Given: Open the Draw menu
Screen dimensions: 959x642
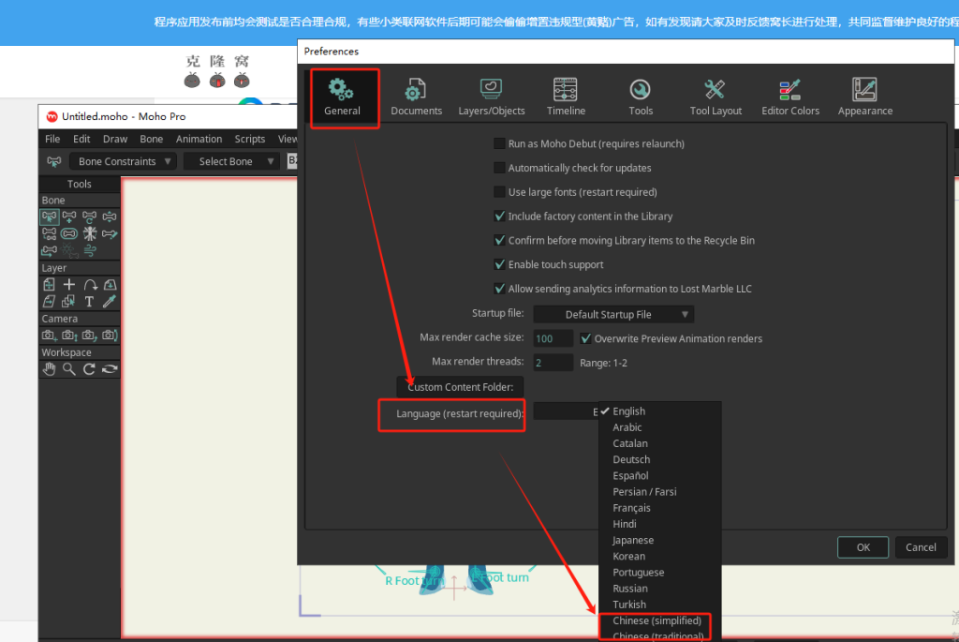Looking at the screenshot, I should coord(115,139).
